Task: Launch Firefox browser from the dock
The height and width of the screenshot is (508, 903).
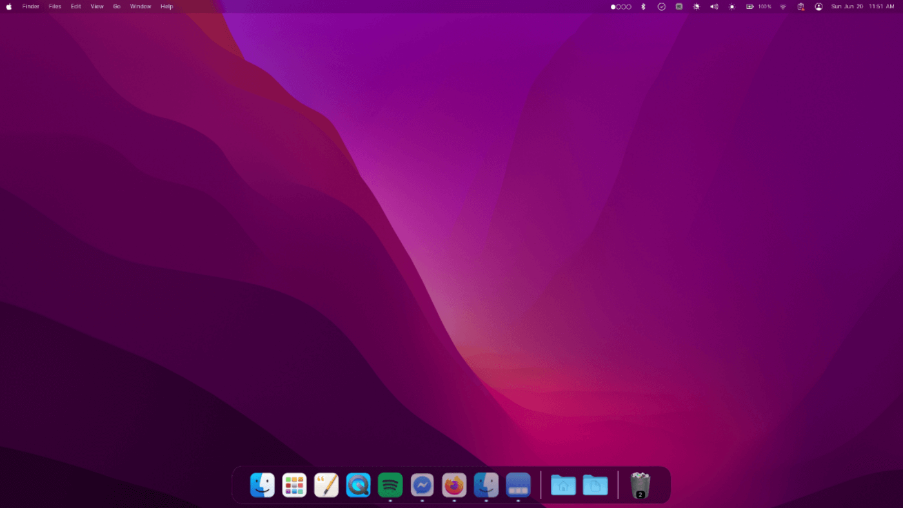Action: pyautogui.click(x=454, y=485)
